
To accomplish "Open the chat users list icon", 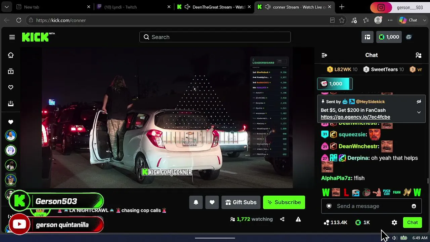I will coord(419,55).
